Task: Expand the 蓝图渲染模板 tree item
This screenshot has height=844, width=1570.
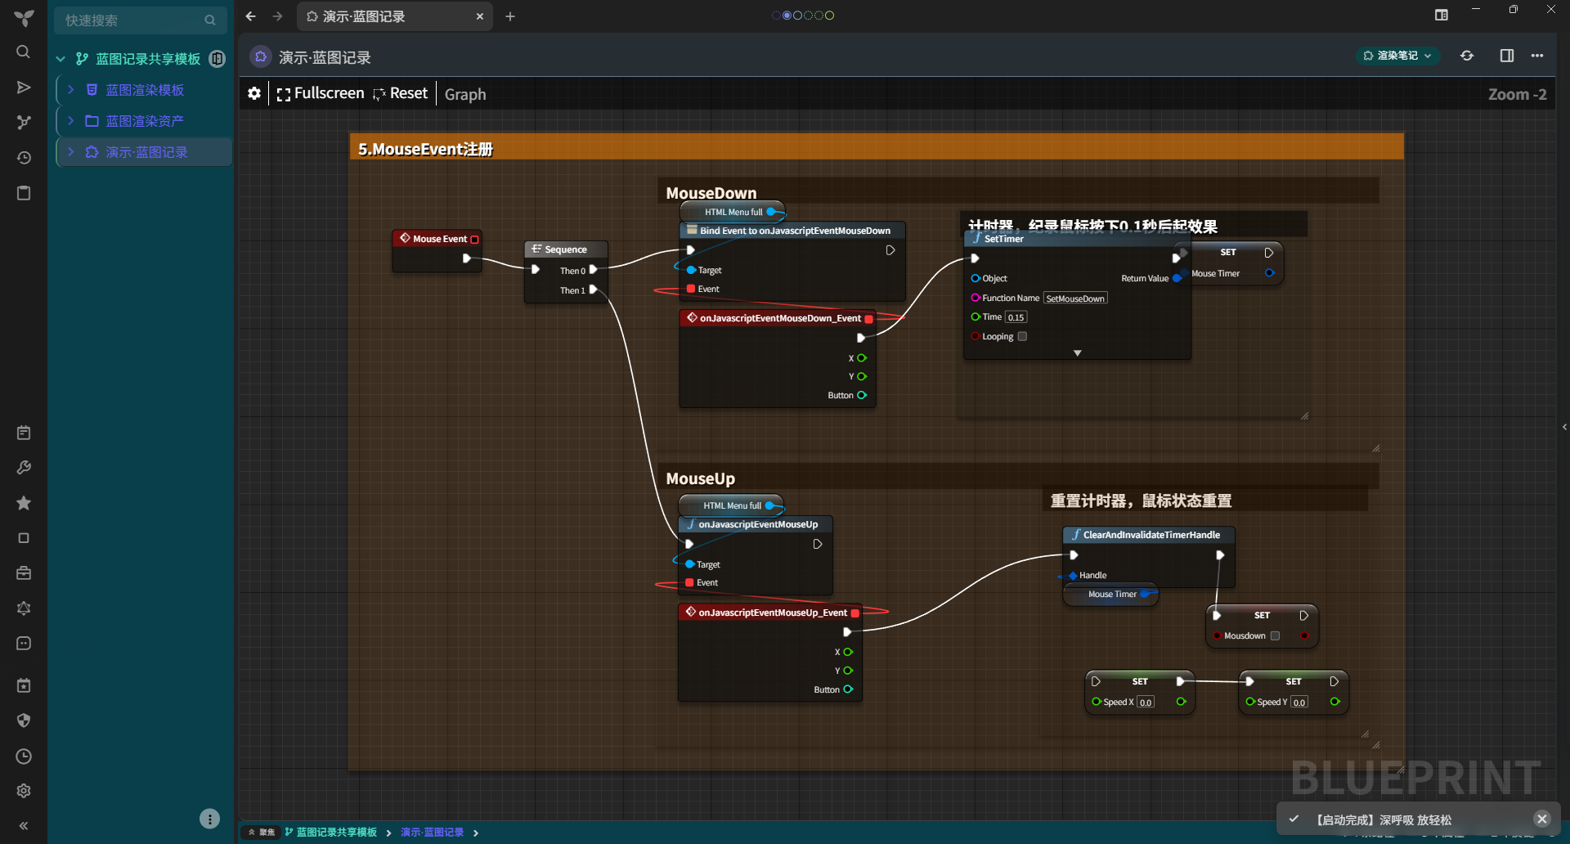Action: (71, 89)
